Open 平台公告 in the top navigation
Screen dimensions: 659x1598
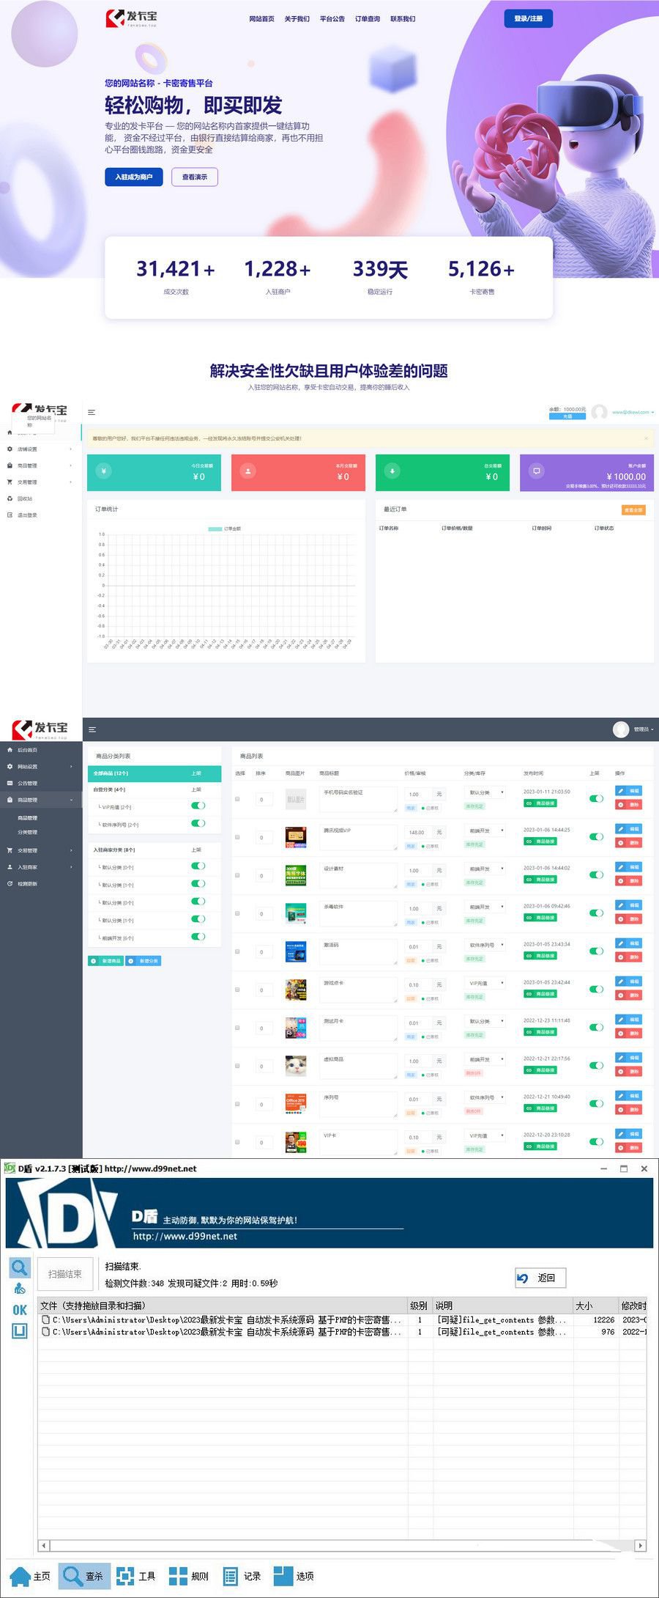332,19
